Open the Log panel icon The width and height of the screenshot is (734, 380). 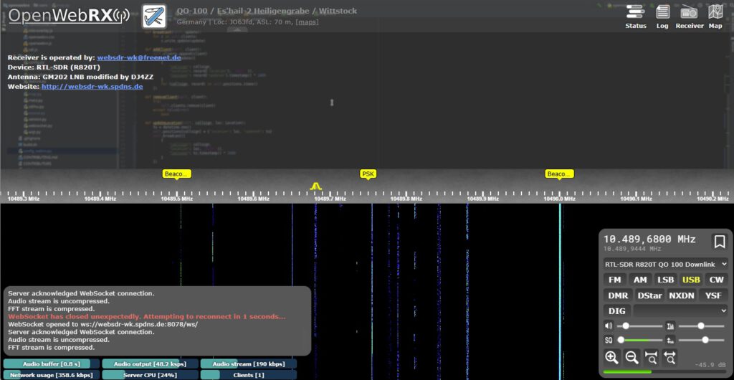point(662,16)
